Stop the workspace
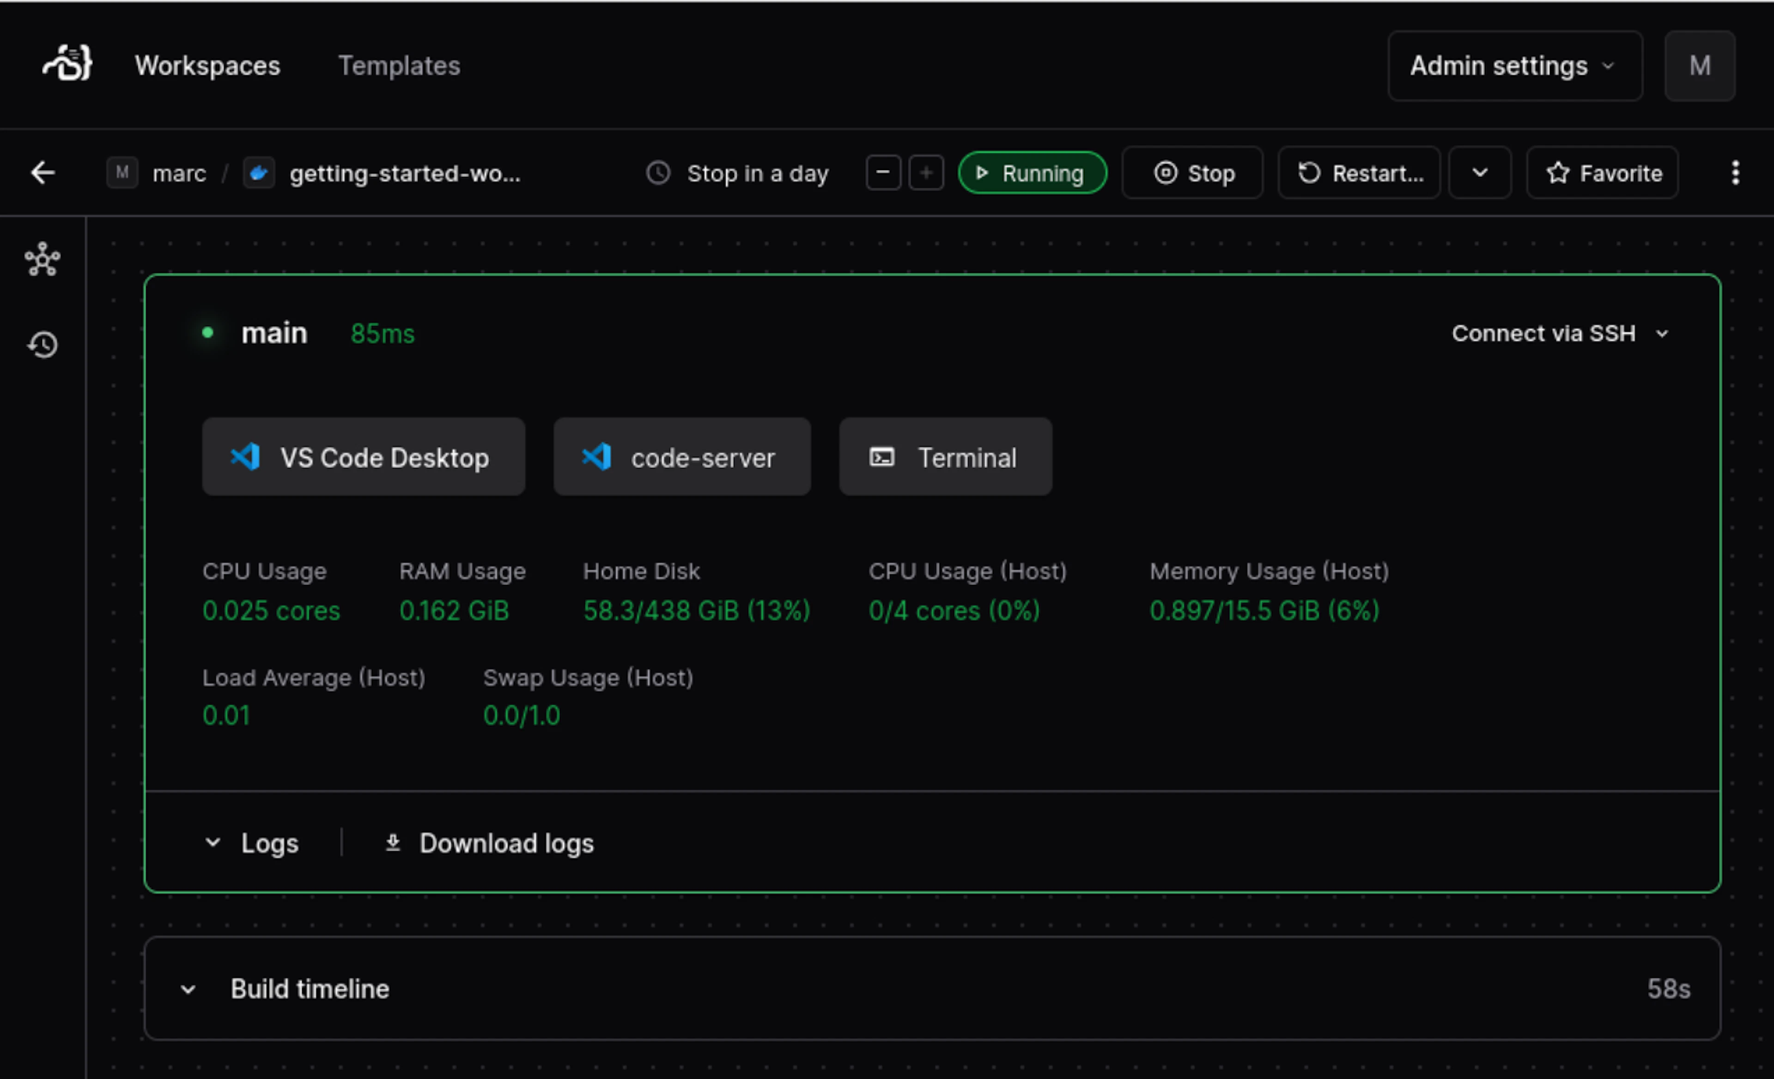This screenshot has height=1079, width=1774. click(x=1192, y=173)
